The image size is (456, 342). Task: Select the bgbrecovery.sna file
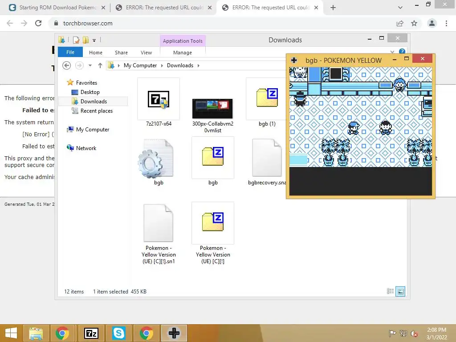coord(267,162)
